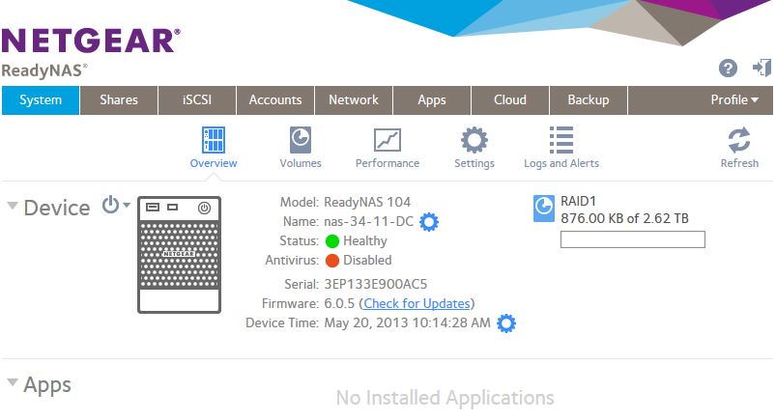Open the power button dropdown next to Device

point(116,205)
